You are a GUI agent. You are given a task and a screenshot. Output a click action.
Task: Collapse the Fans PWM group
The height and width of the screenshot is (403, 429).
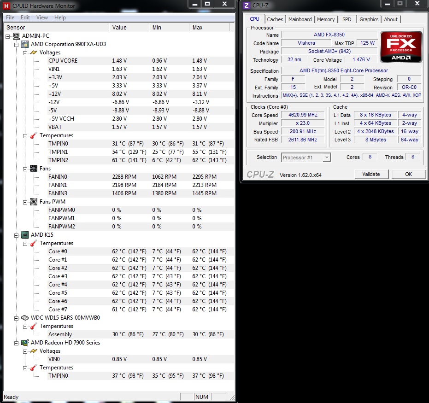coord(25,202)
